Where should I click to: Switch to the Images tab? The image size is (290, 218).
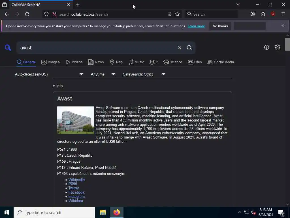(x=50, y=62)
